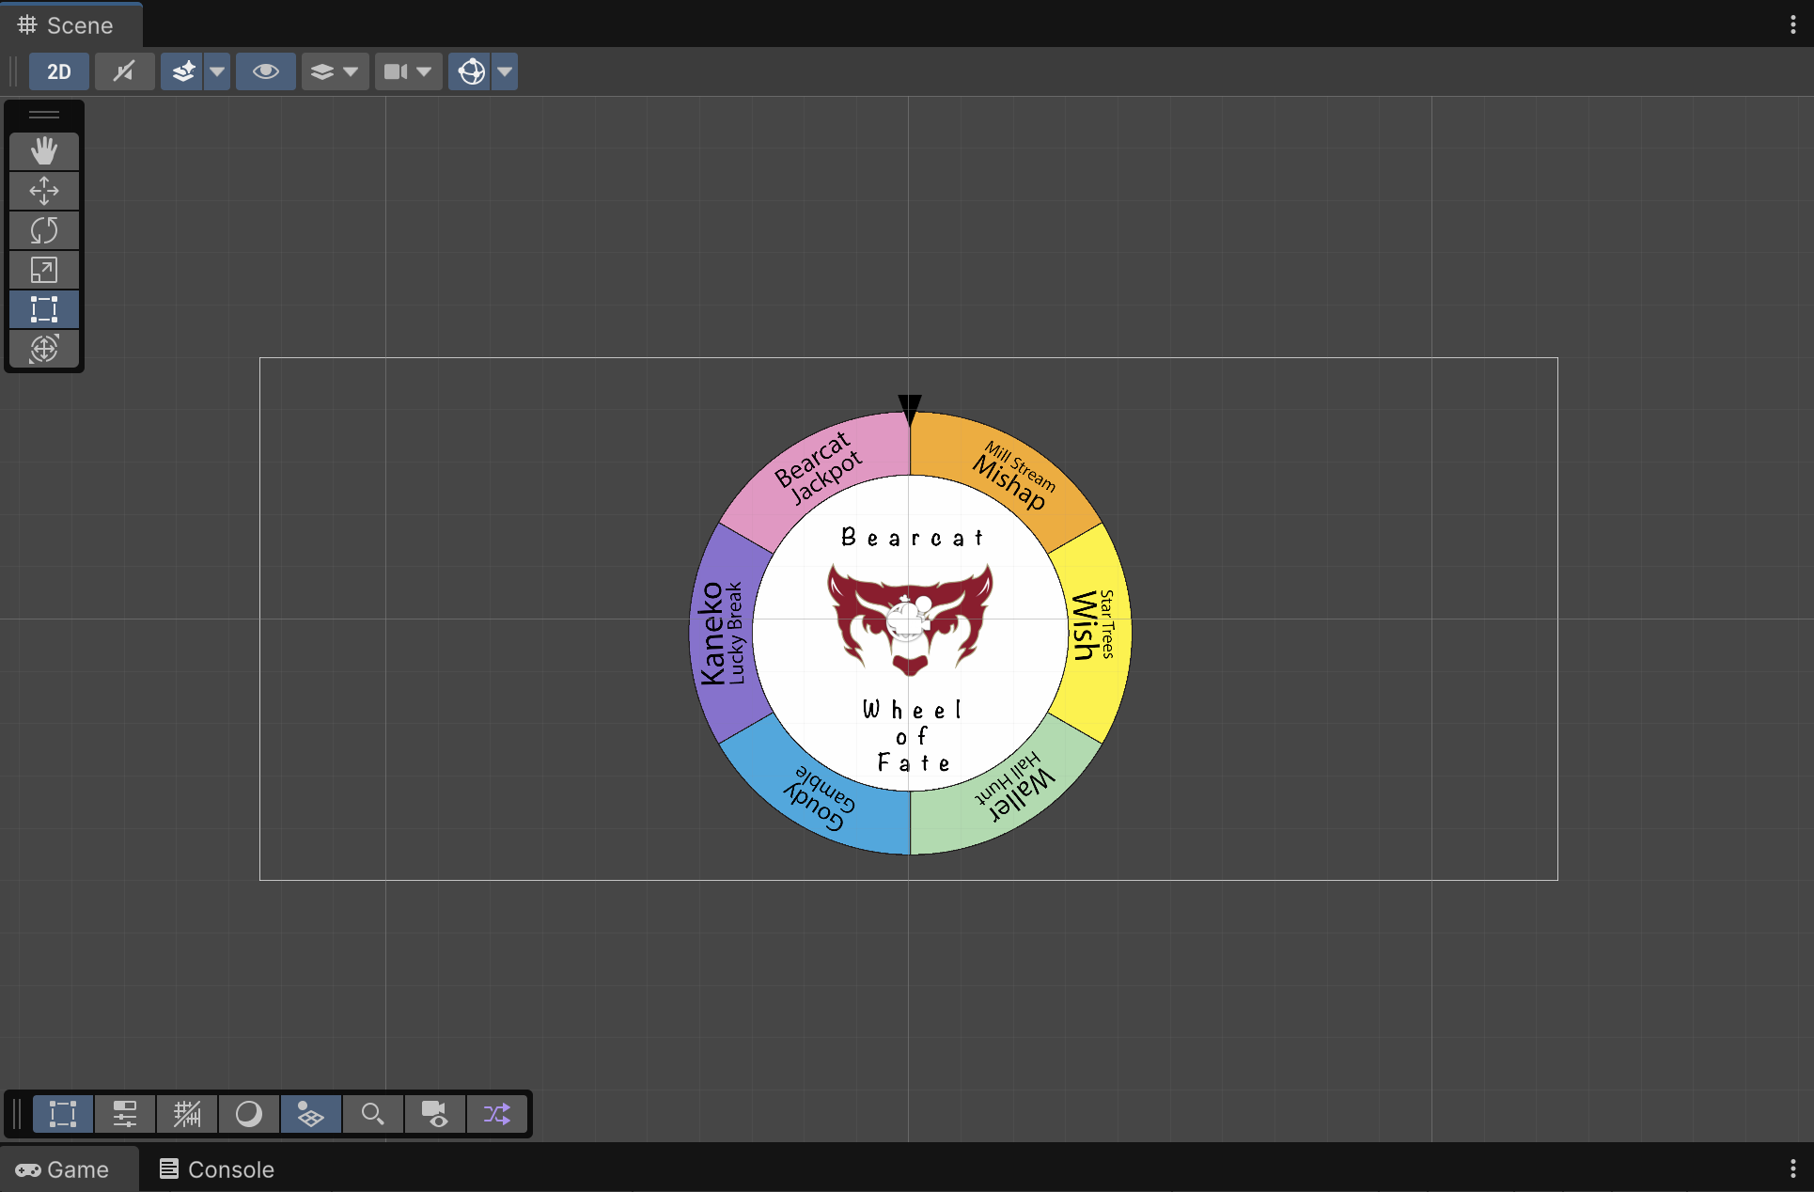
Task: Select the Transform tool
Action: coord(44,349)
